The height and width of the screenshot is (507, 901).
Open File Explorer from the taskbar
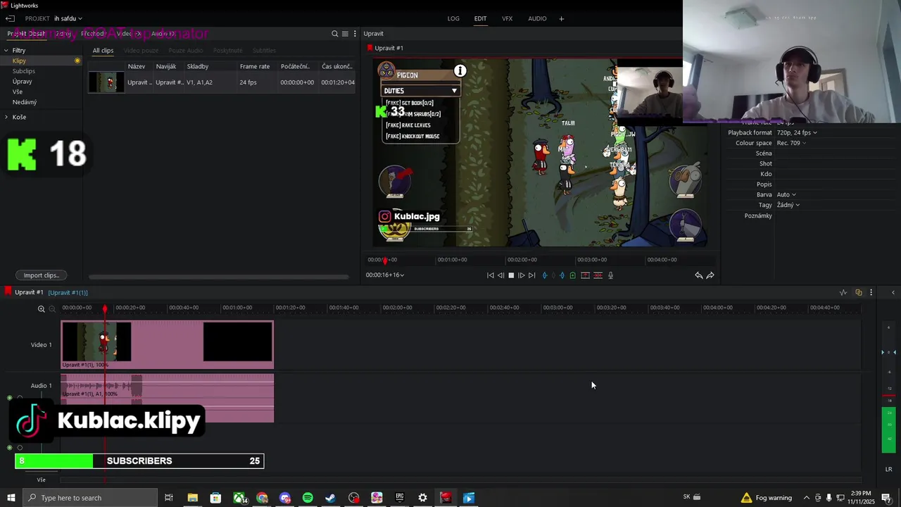click(192, 498)
